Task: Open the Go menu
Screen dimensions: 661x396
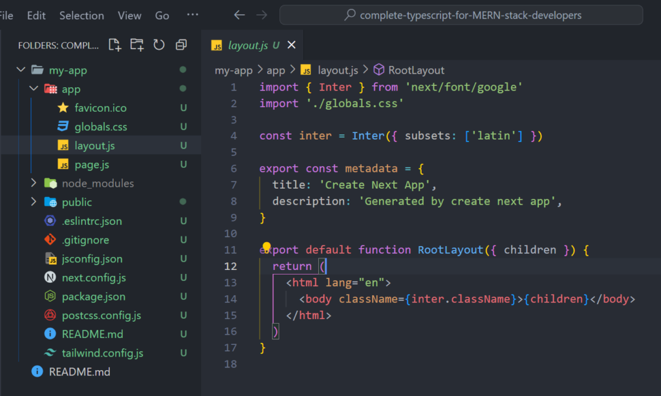Action: 162,16
